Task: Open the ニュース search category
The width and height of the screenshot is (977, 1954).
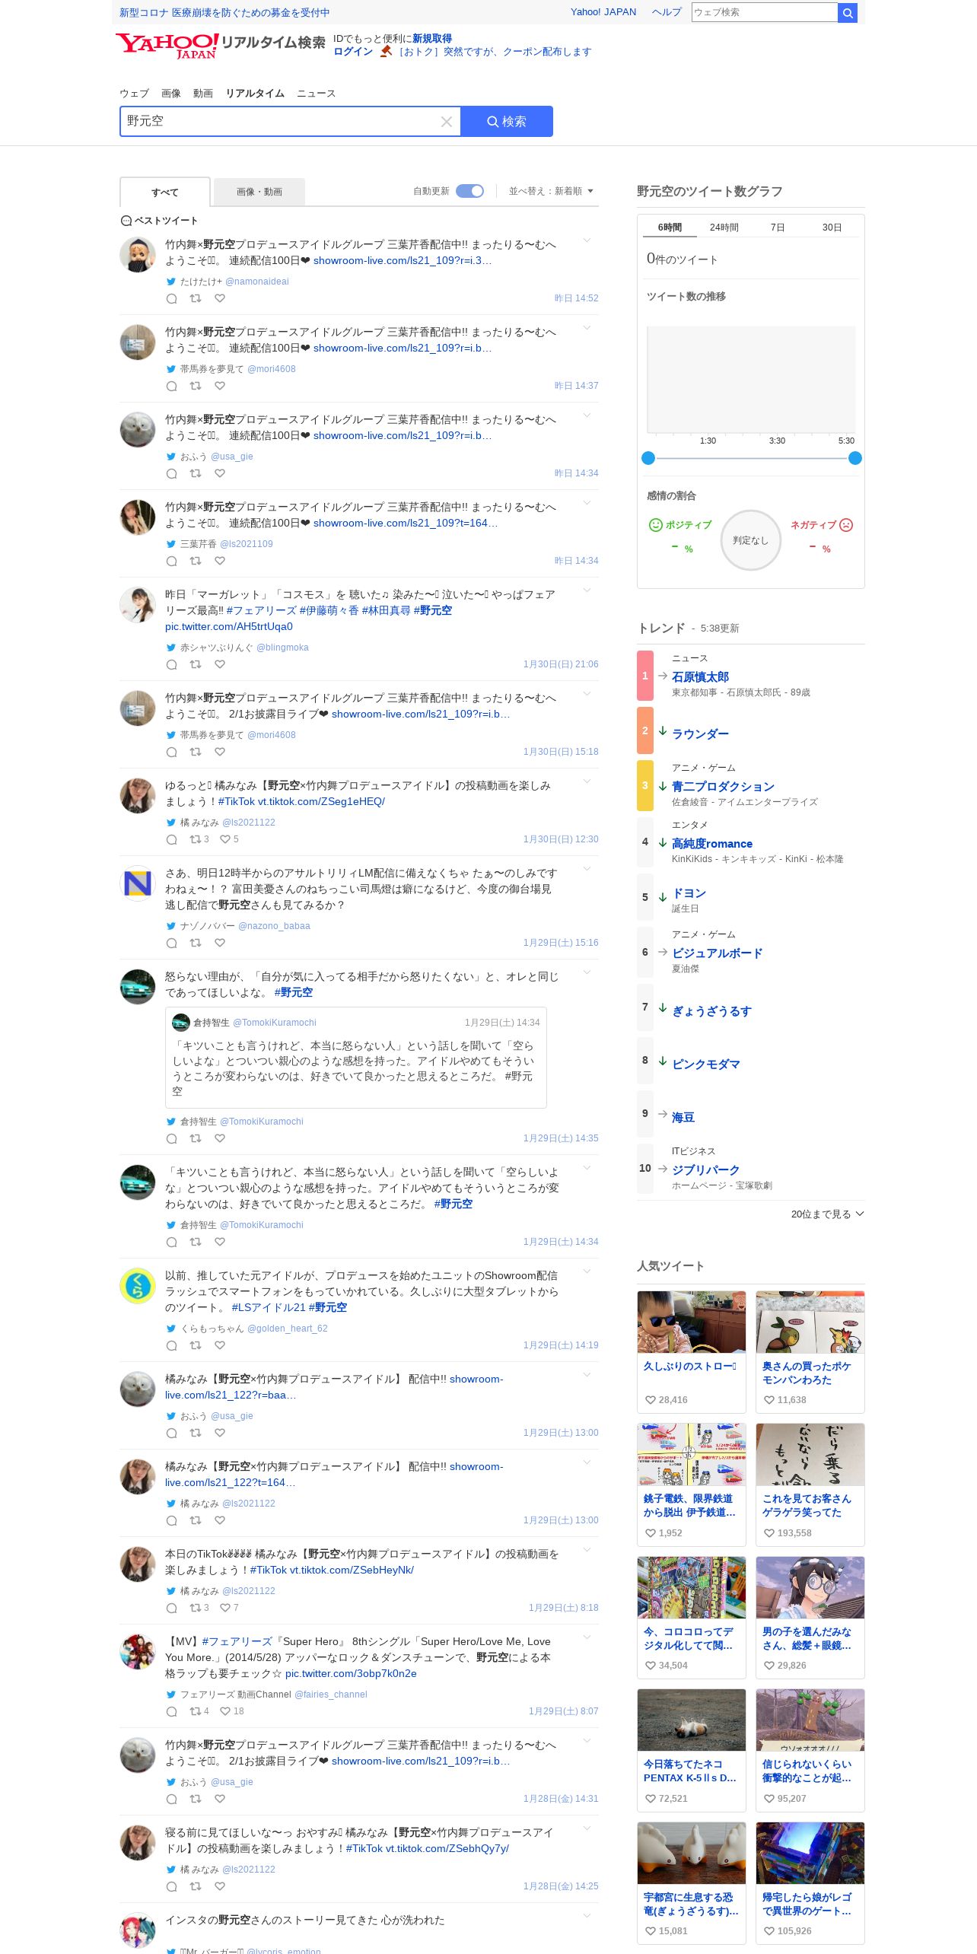Action: pos(316,94)
